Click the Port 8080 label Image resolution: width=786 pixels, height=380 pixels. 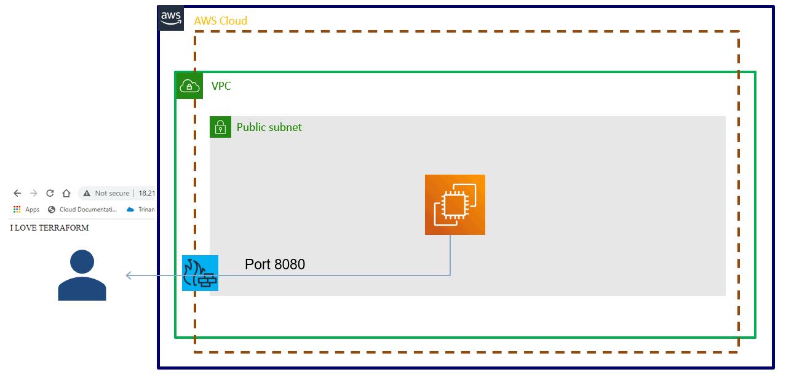click(275, 264)
